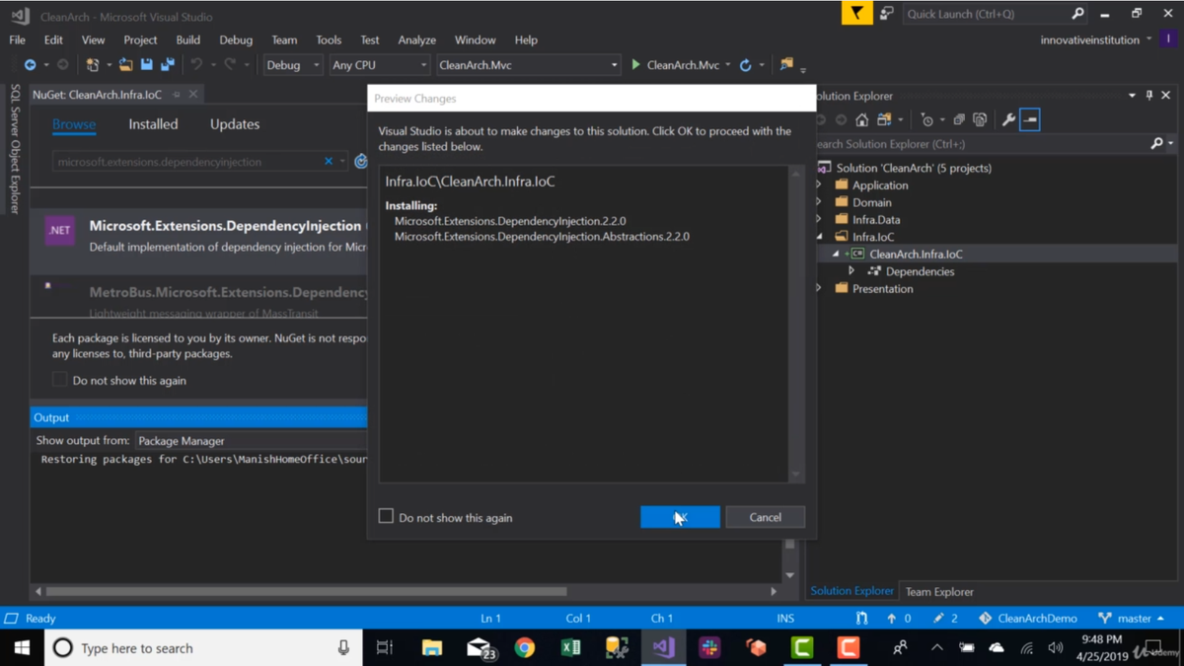
Task: Open the File menu
Action: coord(18,40)
